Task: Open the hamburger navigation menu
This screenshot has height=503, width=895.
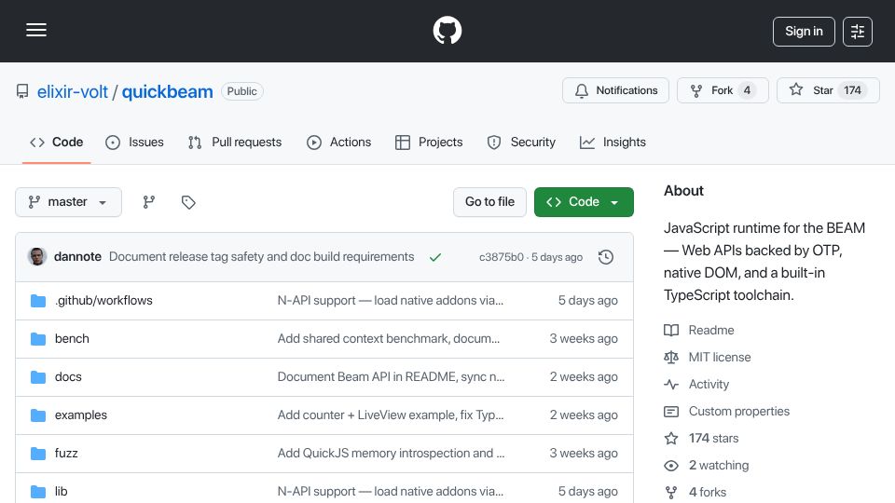Action: 36,30
